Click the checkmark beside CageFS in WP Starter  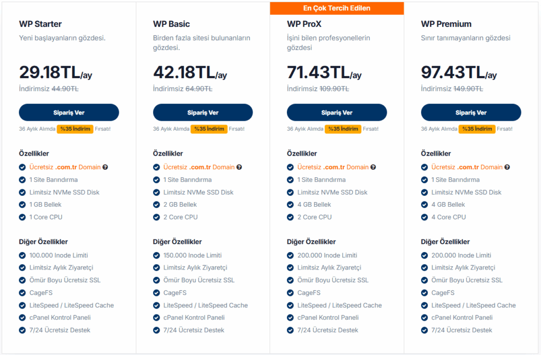pos(22,293)
